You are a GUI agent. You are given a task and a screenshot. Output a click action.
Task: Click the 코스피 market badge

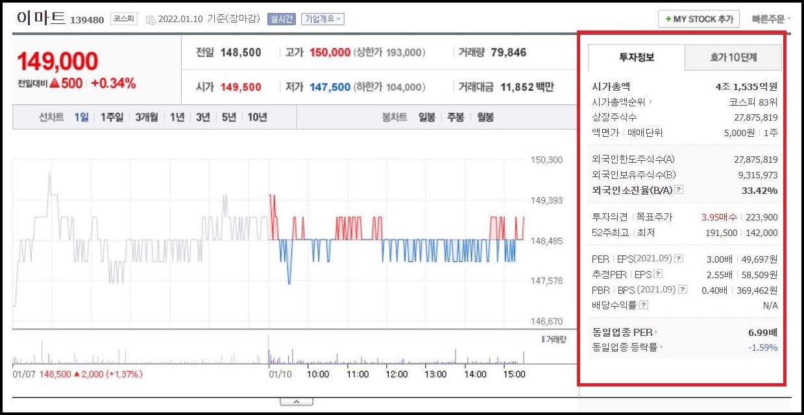point(123,19)
